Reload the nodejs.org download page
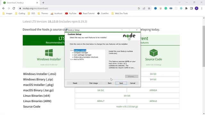 (14, 8)
